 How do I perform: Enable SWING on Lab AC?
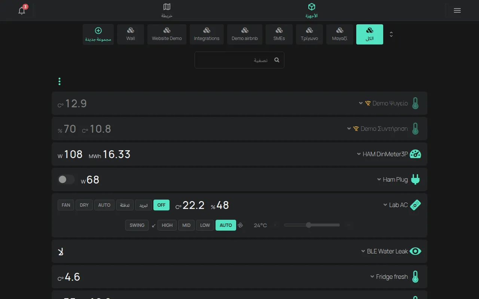[137, 225]
